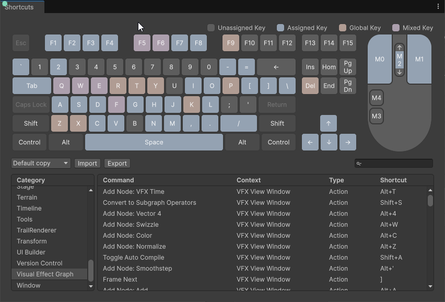The image size is (445, 302).
Task: Open the Default copy profile dropdown
Action: click(x=41, y=163)
